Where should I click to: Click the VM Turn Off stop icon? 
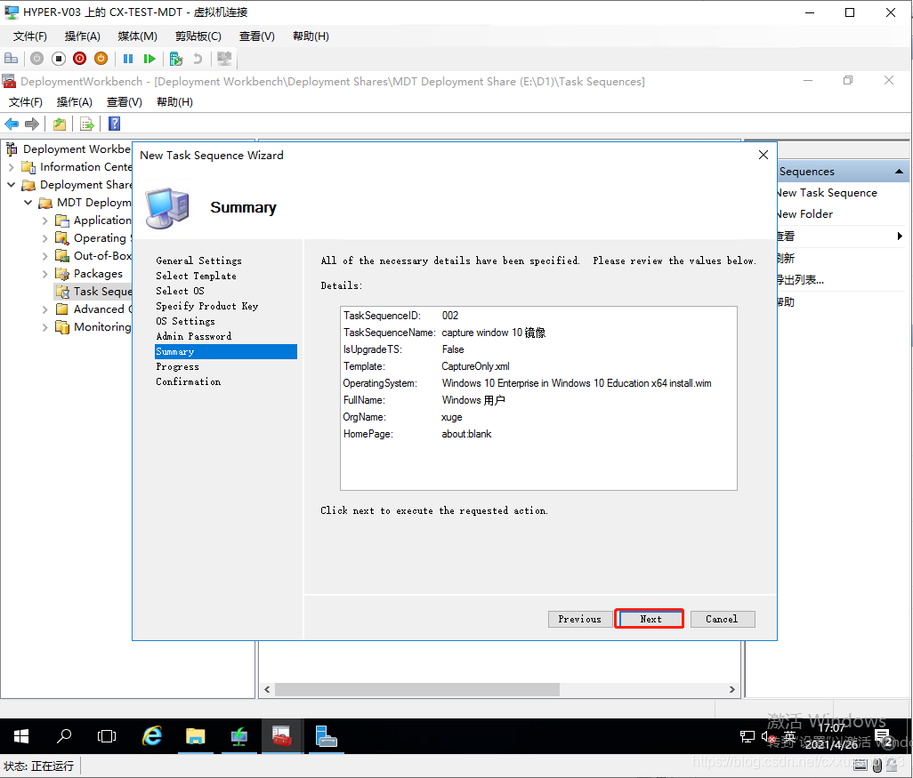pos(58,58)
